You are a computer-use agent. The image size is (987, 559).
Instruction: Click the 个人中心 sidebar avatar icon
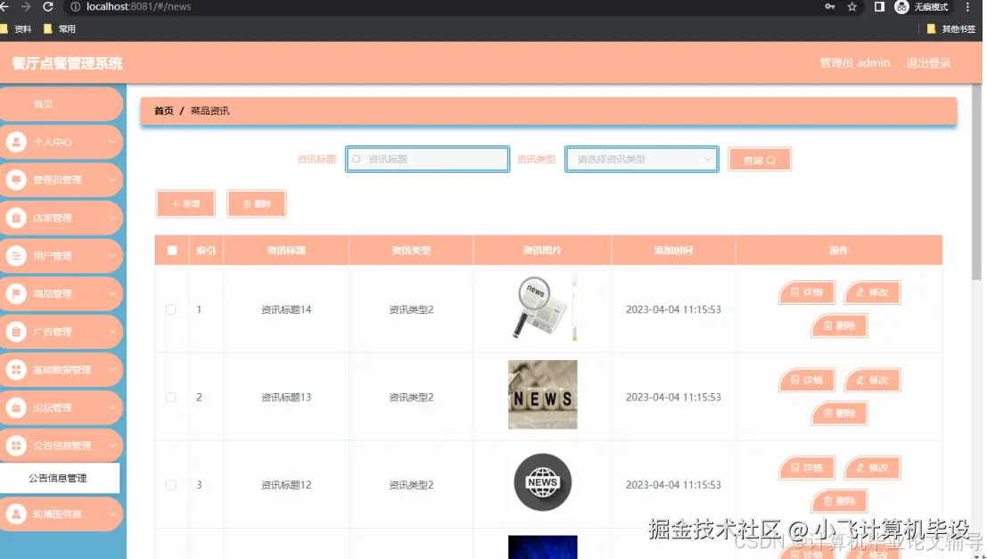16,142
